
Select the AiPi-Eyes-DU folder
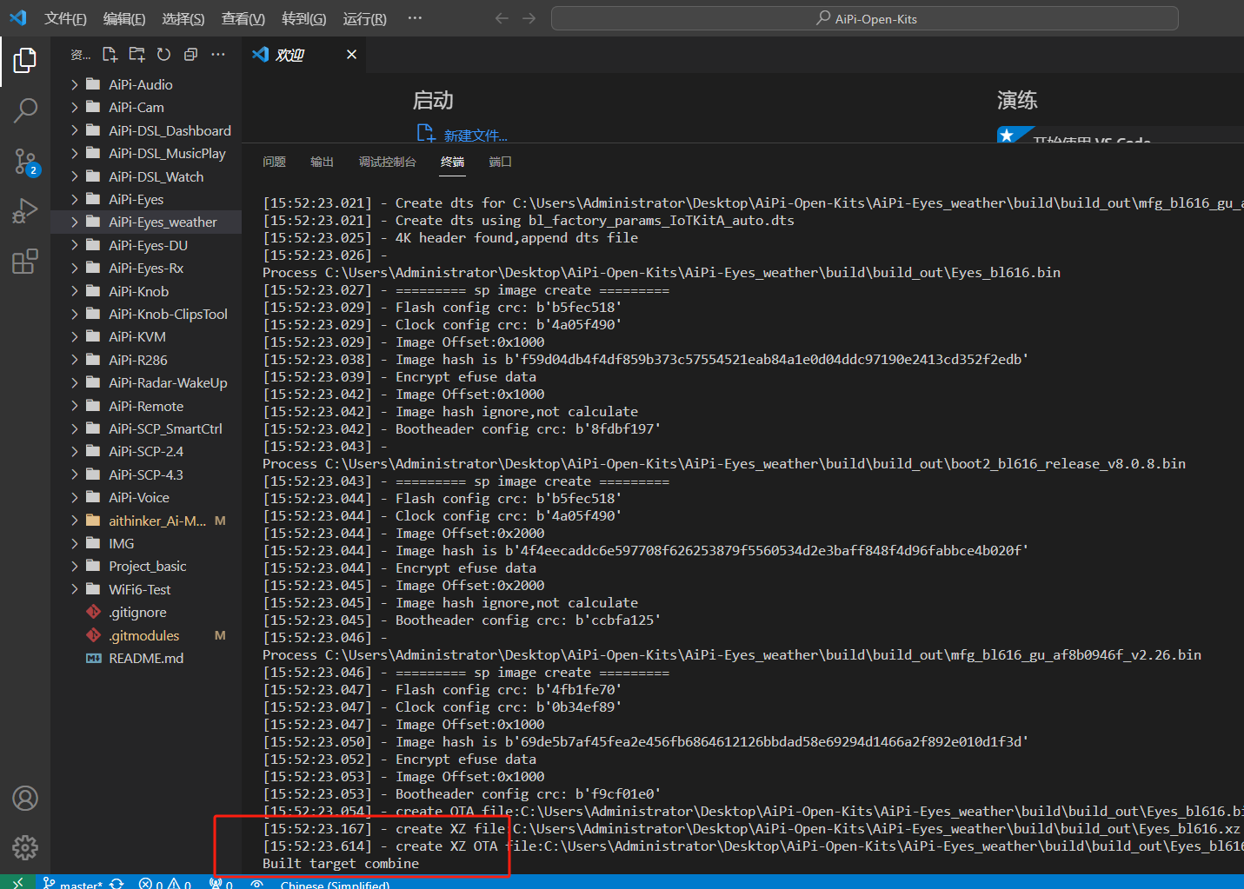coord(146,245)
